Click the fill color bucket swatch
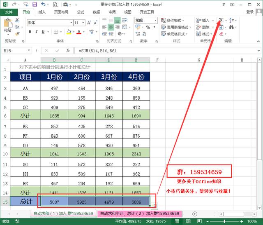Viewport: 263px width, 225px height. click(x=69, y=32)
